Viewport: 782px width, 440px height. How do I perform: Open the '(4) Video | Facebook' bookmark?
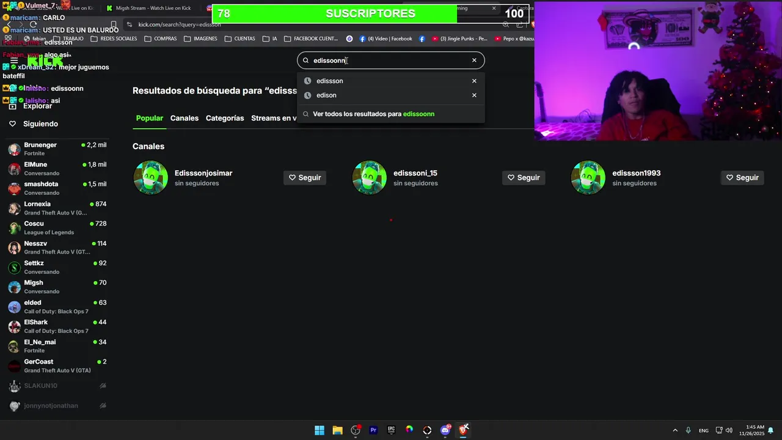point(386,38)
